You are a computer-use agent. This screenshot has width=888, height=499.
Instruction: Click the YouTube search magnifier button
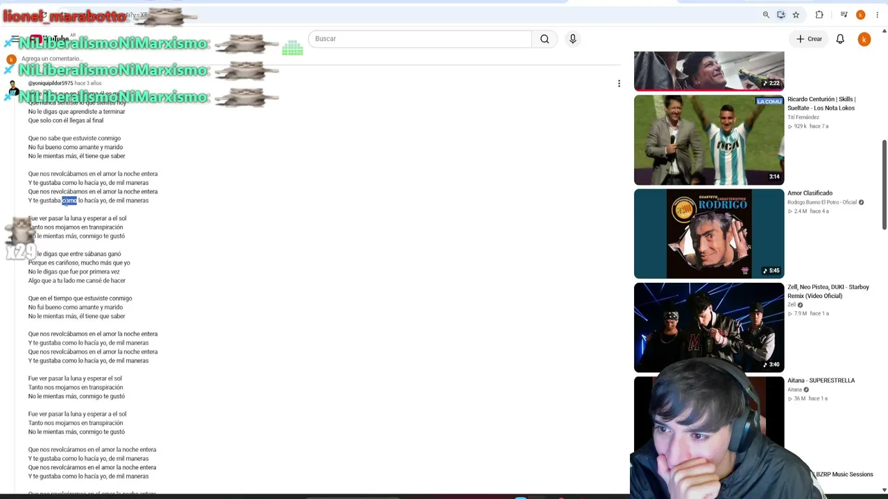(545, 39)
